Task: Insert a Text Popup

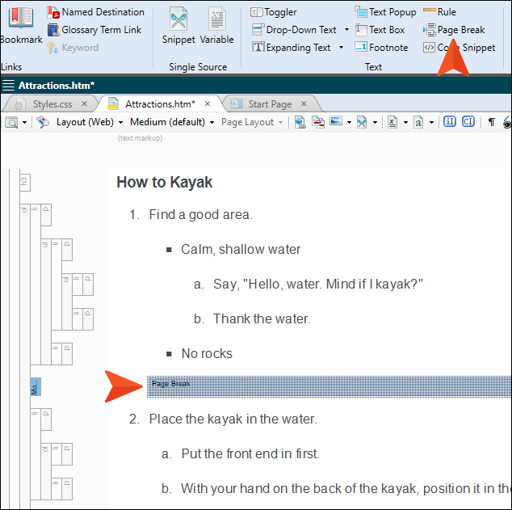Action: pyautogui.click(x=385, y=12)
